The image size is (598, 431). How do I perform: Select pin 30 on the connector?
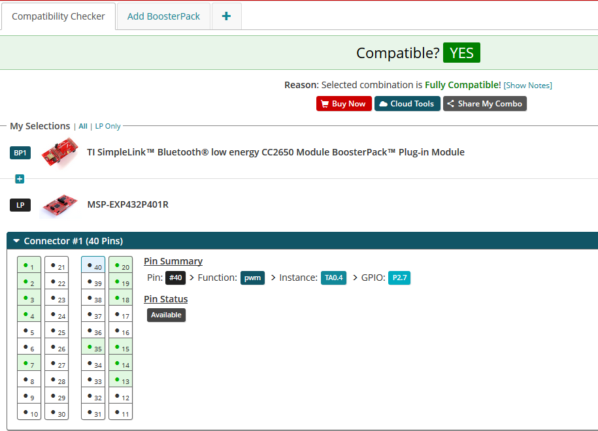[56, 412]
